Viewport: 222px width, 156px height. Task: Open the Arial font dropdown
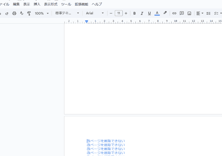pos(95,13)
